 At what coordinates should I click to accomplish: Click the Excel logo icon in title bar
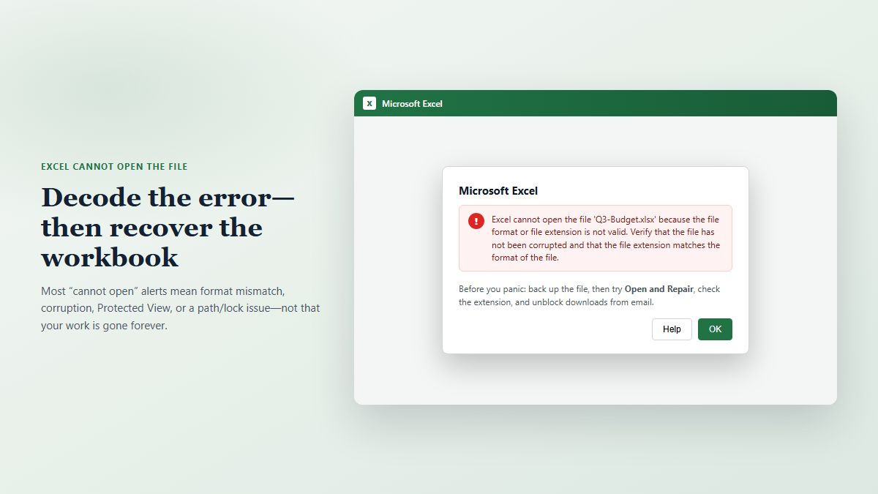tap(369, 103)
